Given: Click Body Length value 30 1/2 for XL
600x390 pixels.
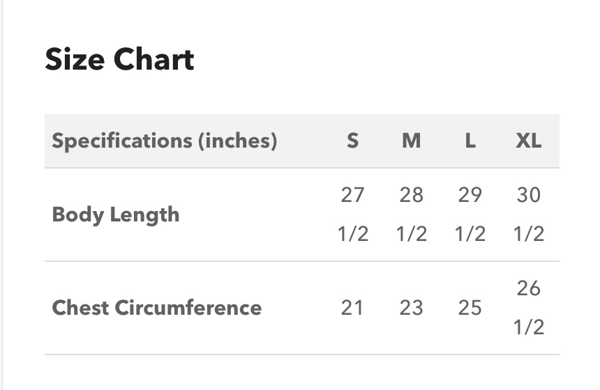Looking at the screenshot, I should tap(528, 214).
